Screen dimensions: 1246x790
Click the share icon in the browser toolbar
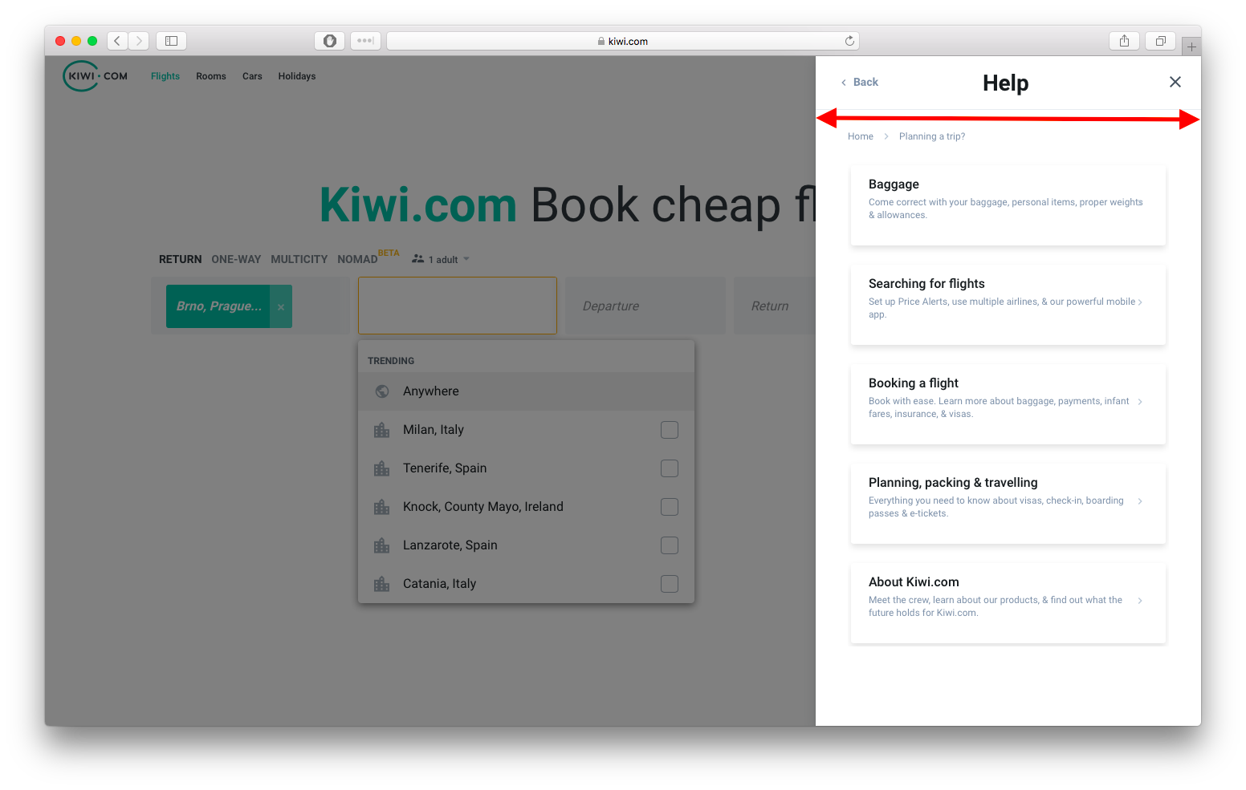click(x=1123, y=40)
